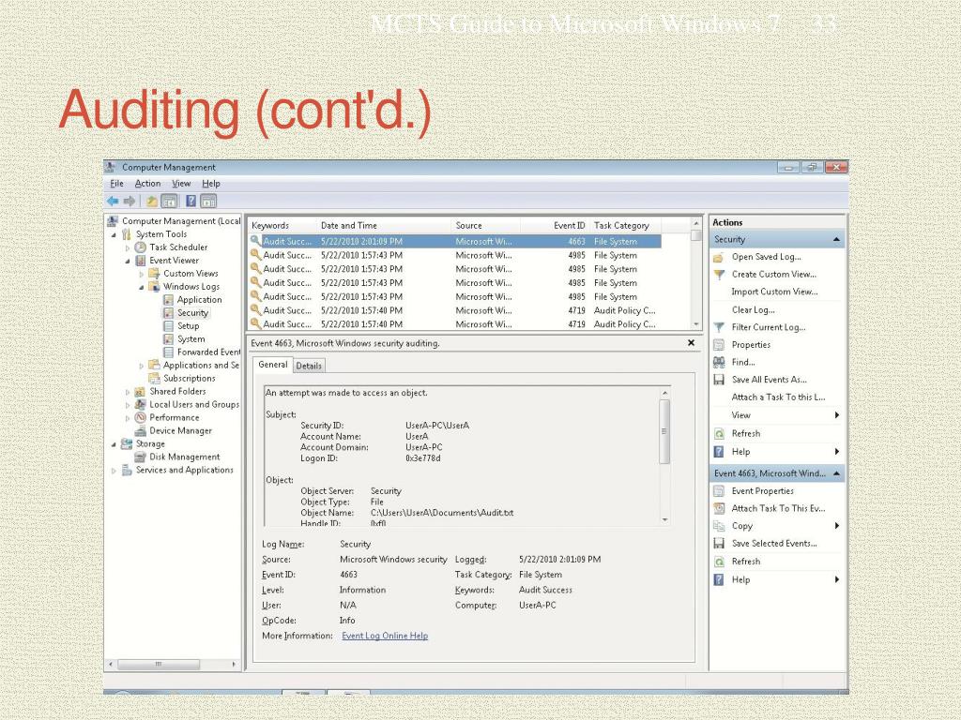Click the Copy icon in Actions pane
The image size is (961, 720).
(719, 526)
